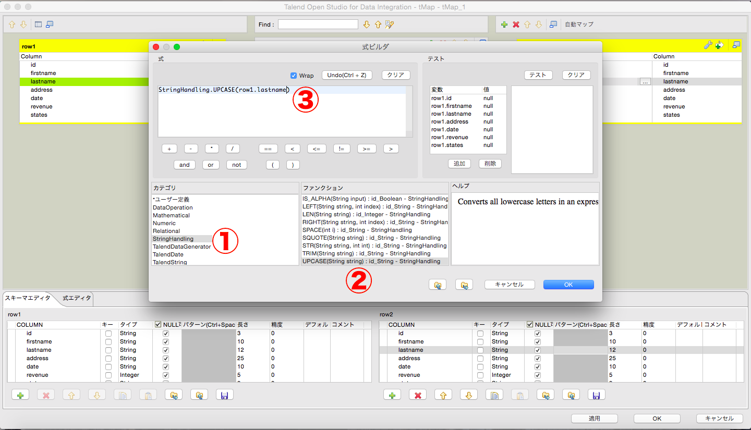Run the expression with the テスト button
This screenshot has width=751, height=430.
point(538,75)
